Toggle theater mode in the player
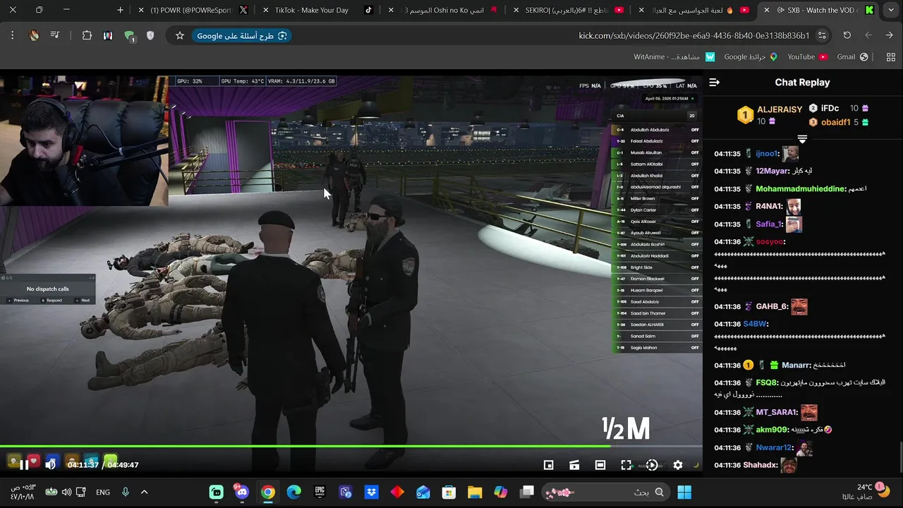Screen dimensions: 903x508 [x=600, y=465]
